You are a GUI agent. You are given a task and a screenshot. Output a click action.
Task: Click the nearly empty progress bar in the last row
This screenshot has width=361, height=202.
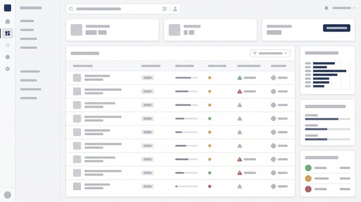(x=186, y=186)
